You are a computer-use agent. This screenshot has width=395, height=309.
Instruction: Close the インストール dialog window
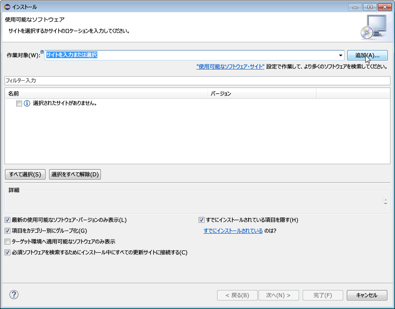pyautogui.click(x=385, y=7)
